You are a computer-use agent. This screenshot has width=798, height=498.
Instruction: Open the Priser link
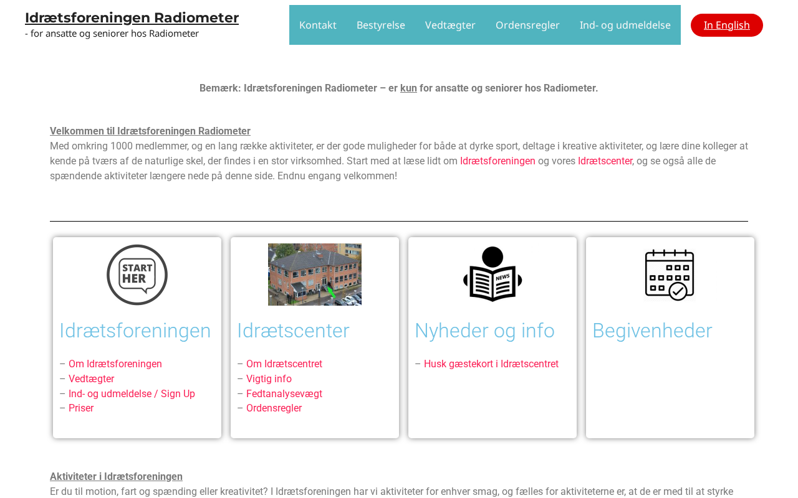[x=81, y=408]
